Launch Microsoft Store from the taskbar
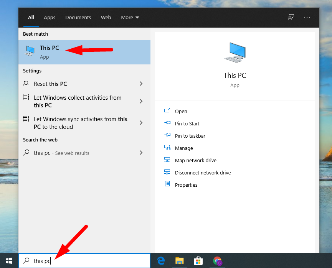332x268 pixels. coord(198,261)
